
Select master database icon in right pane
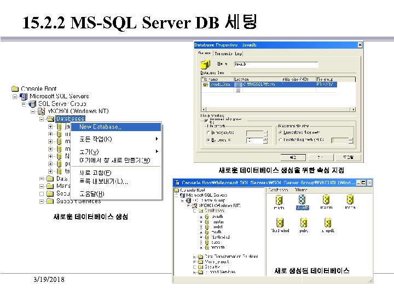[326, 200]
